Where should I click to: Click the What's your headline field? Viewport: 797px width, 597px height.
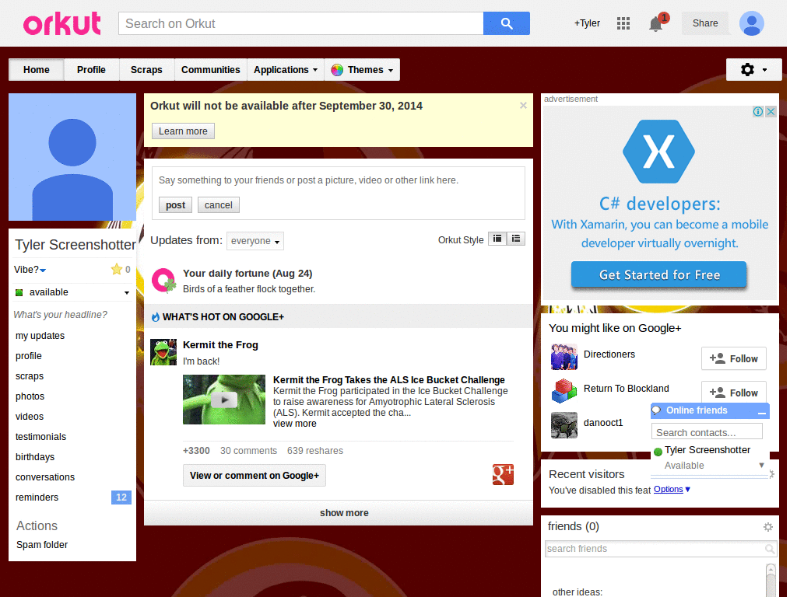coord(61,315)
